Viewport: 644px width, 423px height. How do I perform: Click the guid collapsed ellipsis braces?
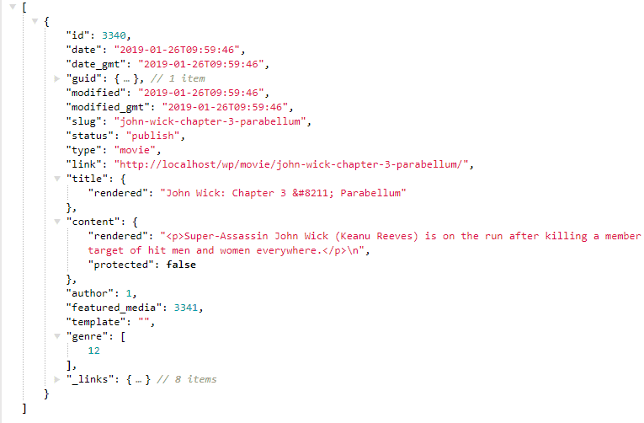click(x=126, y=78)
